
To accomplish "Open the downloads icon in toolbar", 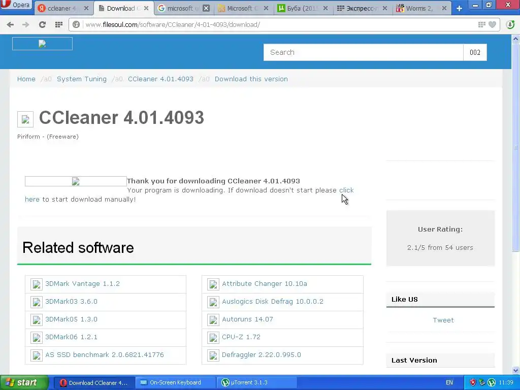I will (510, 24).
